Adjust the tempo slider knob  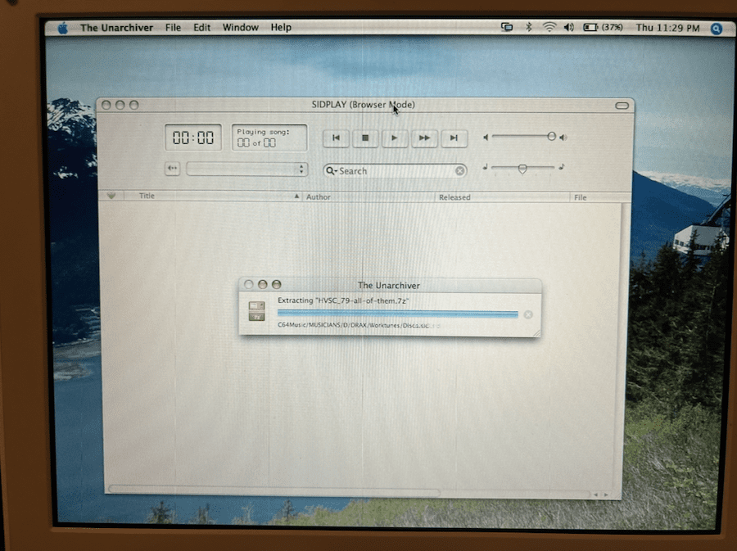point(522,169)
